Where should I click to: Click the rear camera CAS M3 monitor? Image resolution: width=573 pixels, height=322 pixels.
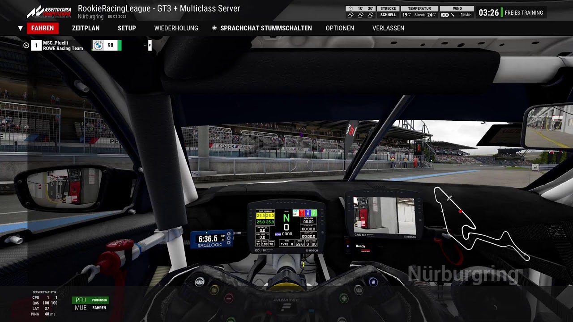[384, 214]
